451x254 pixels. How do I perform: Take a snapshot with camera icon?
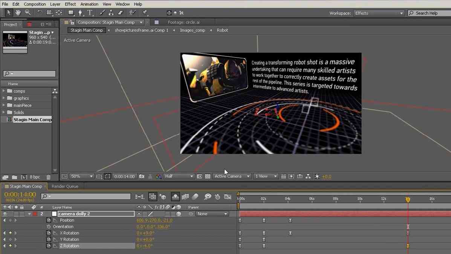[142, 176]
